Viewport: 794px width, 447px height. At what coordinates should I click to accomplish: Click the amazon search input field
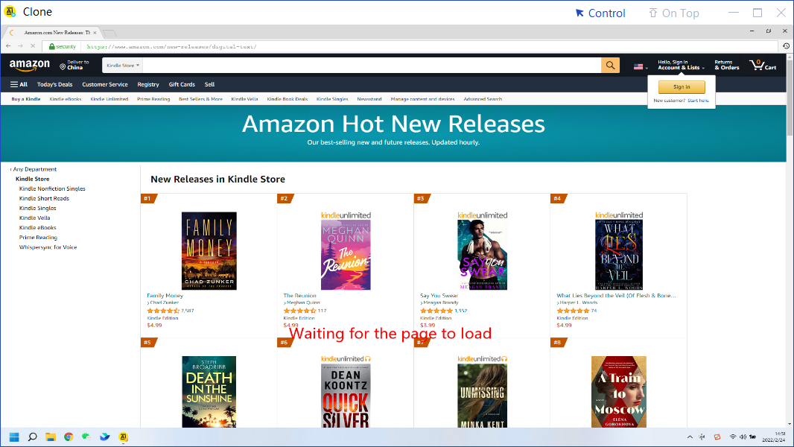point(372,66)
